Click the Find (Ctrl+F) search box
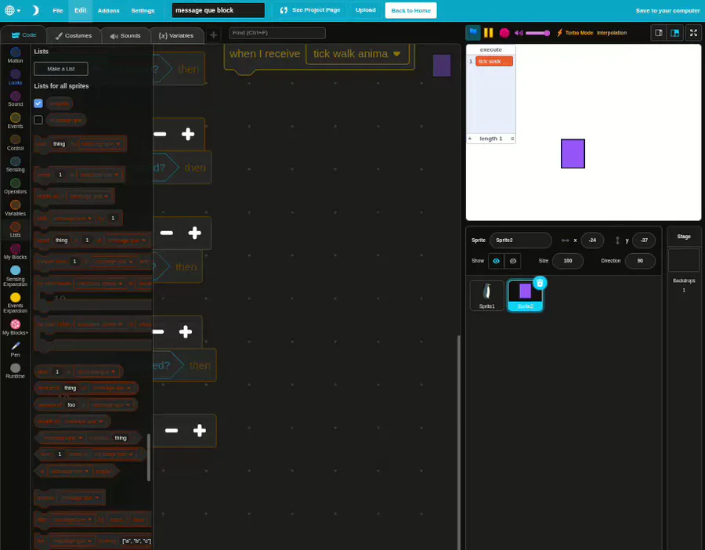Screen dimensions: 705x550 click(277, 33)
